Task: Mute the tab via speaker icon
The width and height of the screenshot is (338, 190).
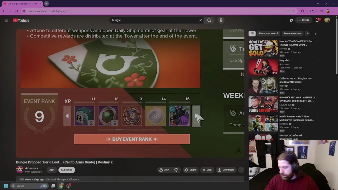Action: pos(36,3)
